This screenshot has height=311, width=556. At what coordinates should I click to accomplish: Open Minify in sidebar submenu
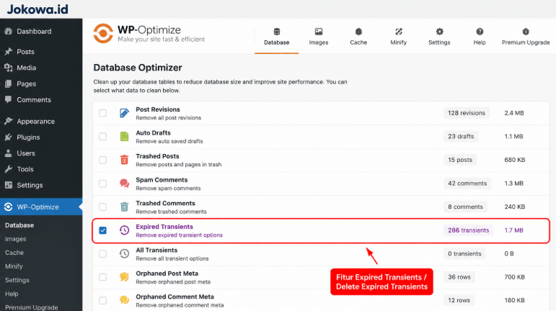pos(14,266)
